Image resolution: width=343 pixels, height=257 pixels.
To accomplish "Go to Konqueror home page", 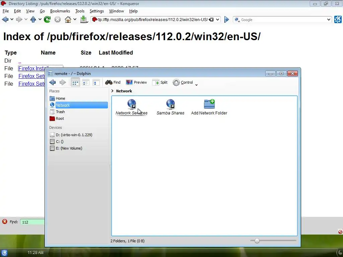I will pos(68,19).
